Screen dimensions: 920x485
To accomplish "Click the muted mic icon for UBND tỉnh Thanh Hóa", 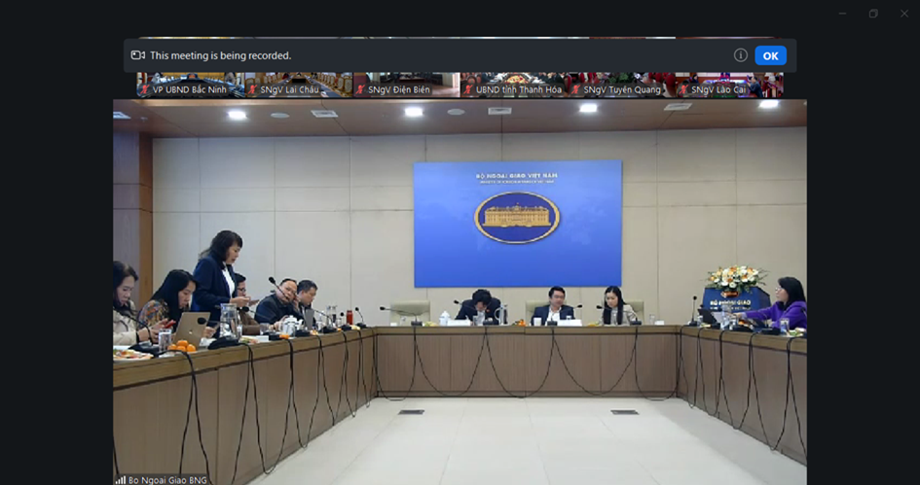I will (x=468, y=89).
